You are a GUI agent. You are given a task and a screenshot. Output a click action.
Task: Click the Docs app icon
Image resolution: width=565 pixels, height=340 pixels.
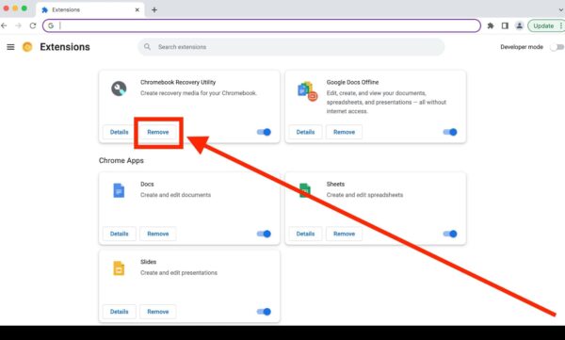(119, 190)
